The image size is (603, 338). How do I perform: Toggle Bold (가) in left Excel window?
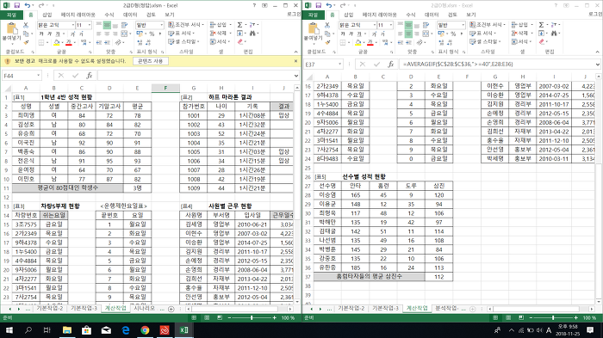tap(41, 34)
